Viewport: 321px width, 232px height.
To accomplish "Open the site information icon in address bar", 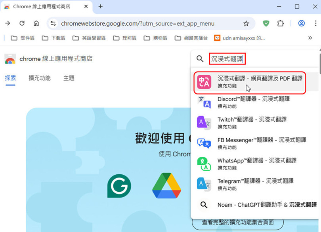I will [53, 23].
